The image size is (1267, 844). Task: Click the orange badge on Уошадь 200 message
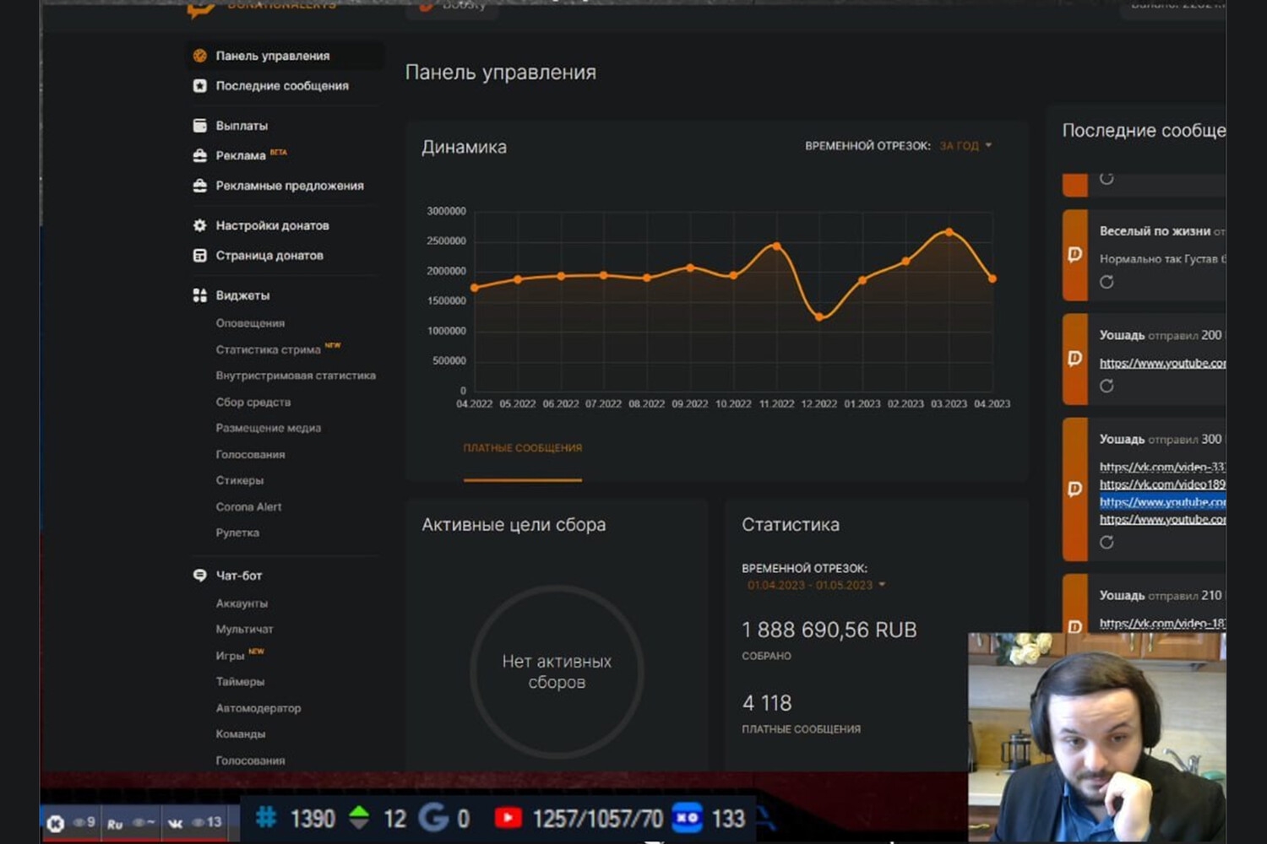1075,359
